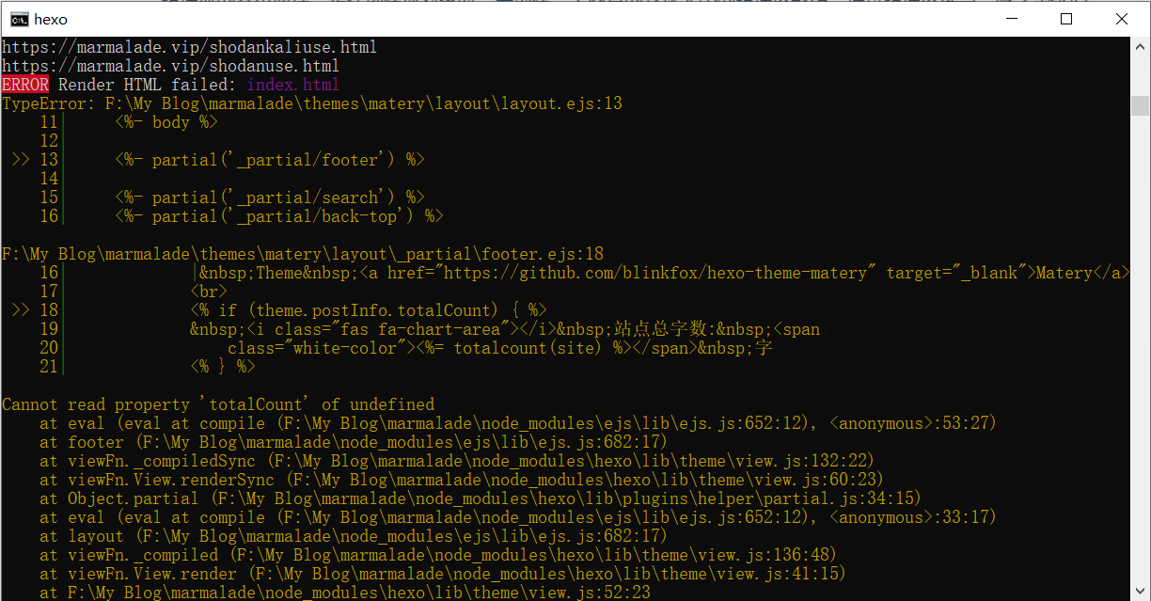Click the vertical scrollbar thumb
The image size is (1151, 601).
(1140, 104)
